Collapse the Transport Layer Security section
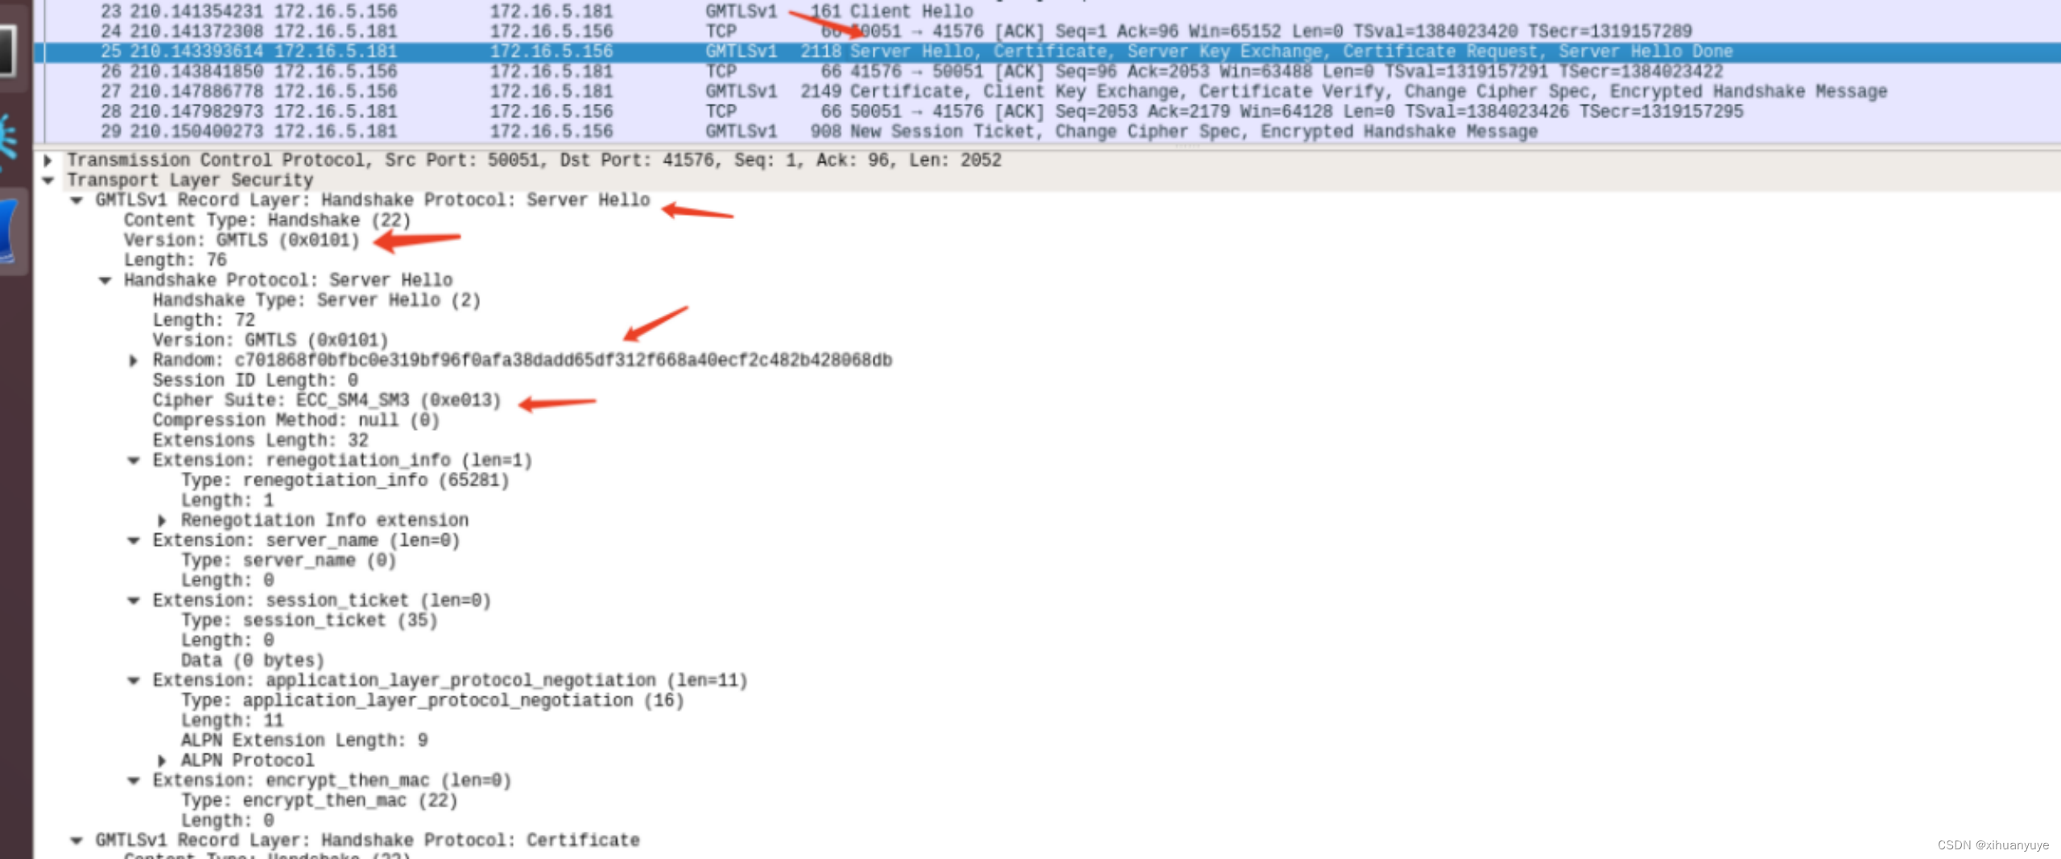The image size is (2061, 859). tap(47, 180)
